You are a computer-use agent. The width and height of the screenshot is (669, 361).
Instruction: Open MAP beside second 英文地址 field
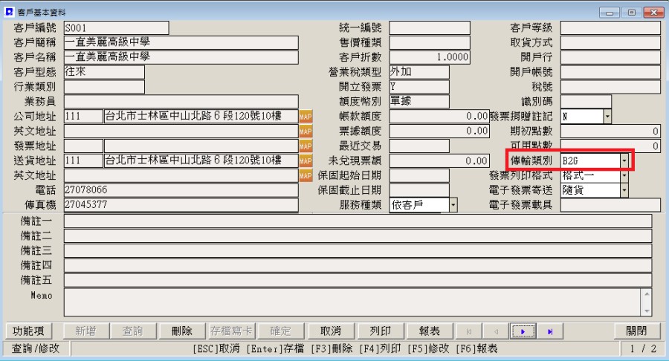coord(306,175)
